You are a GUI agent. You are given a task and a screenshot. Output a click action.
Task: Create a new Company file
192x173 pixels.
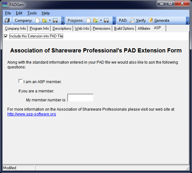[37, 20]
